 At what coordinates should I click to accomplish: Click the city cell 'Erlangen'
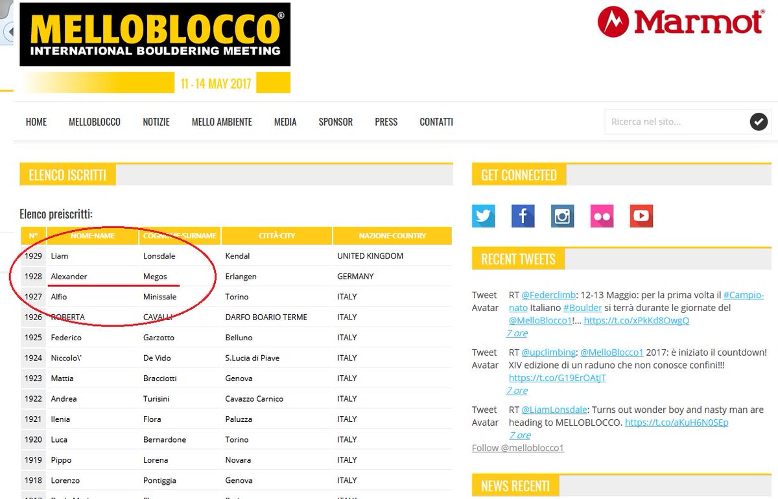tap(241, 277)
